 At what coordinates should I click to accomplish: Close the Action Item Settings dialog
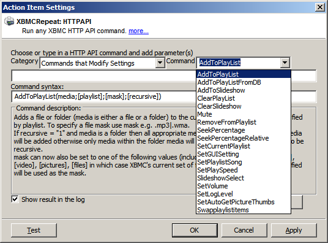point(320,7)
